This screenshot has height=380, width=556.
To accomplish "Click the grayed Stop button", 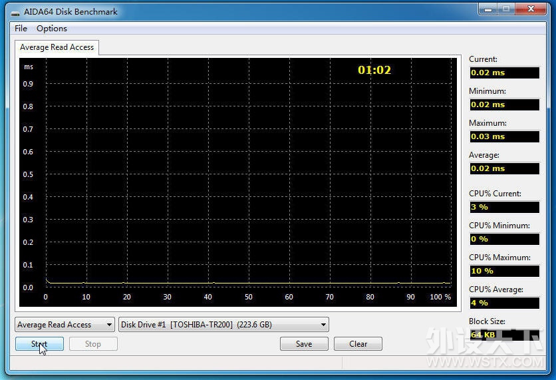I will tap(93, 344).
